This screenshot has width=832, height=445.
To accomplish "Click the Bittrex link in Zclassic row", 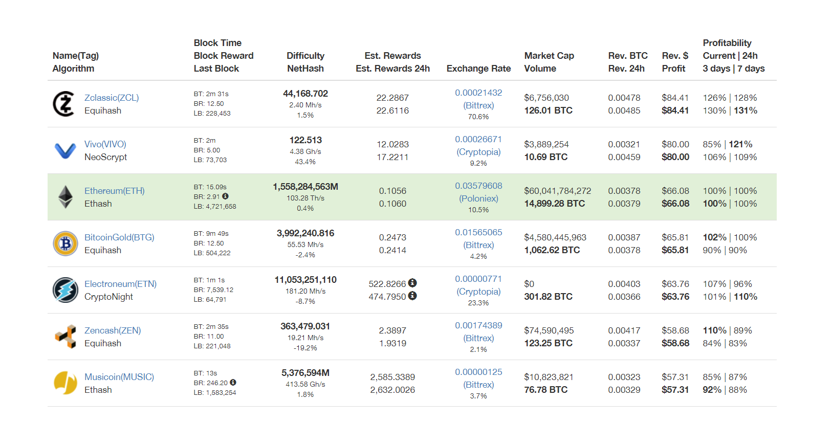I will click(478, 105).
